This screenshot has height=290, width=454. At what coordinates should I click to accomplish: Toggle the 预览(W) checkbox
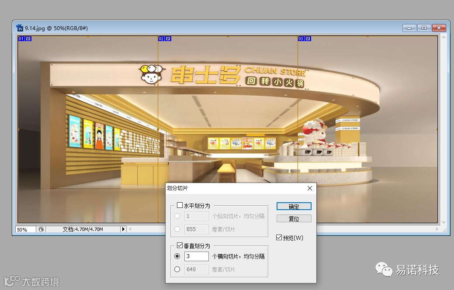(279, 238)
